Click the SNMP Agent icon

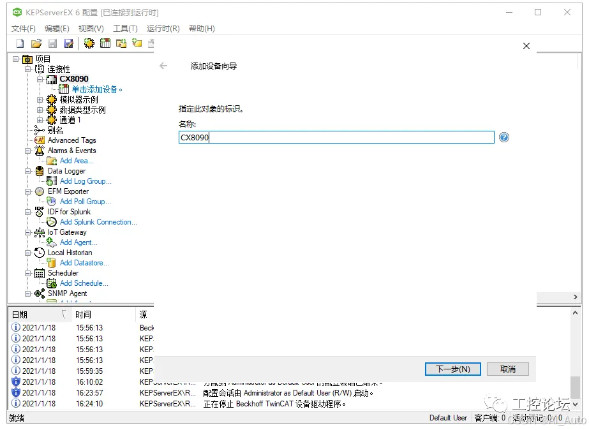(x=40, y=293)
